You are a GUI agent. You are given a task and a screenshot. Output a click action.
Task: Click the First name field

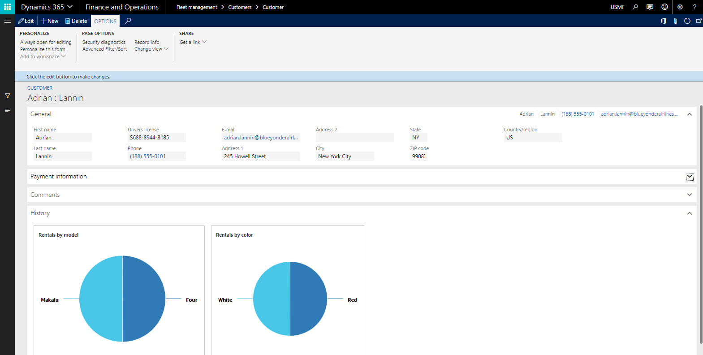(63, 138)
